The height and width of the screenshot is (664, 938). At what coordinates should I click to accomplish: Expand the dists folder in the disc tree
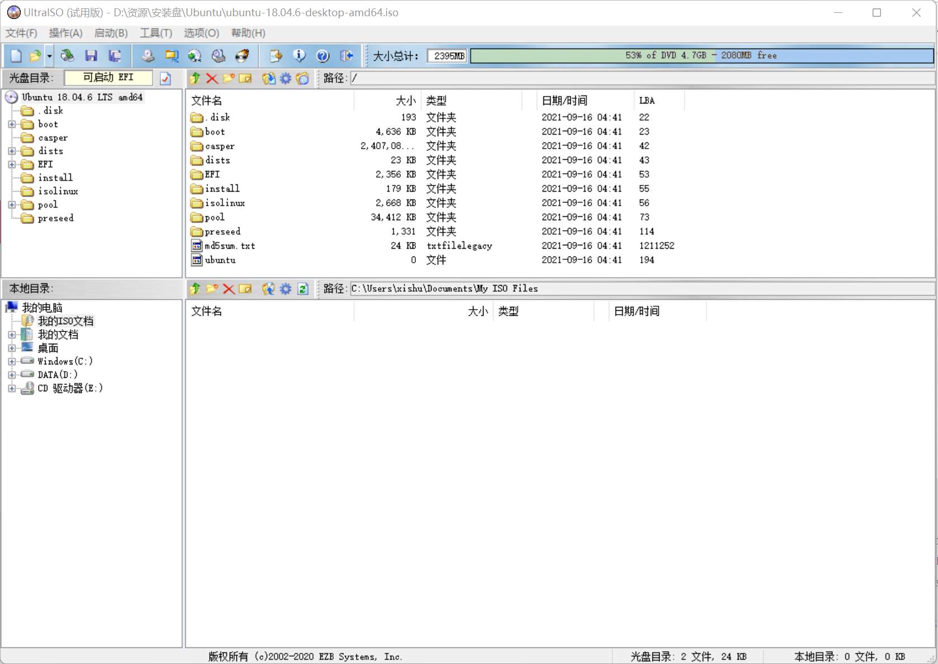pos(12,151)
